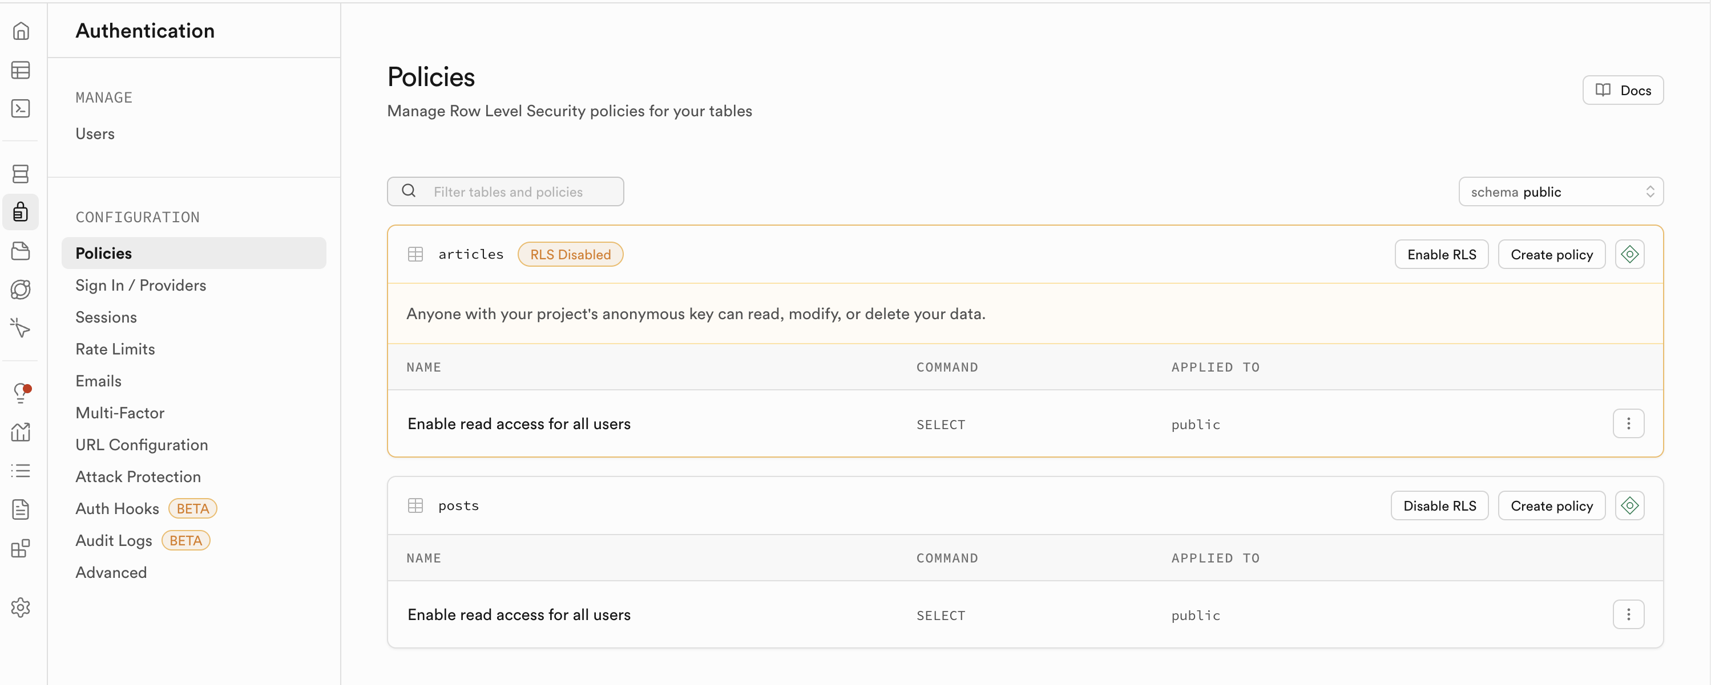This screenshot has width=1711, height=685.
Task: Open the posts policy three-dot menu
Action: (1628, 615)
